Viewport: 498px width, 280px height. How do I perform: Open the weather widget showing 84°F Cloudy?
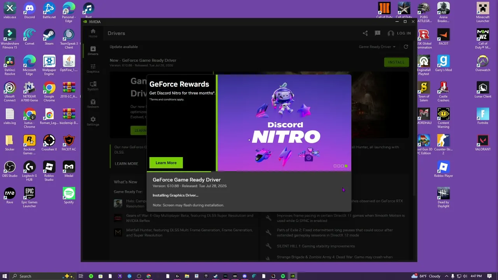tap(426, 276)
